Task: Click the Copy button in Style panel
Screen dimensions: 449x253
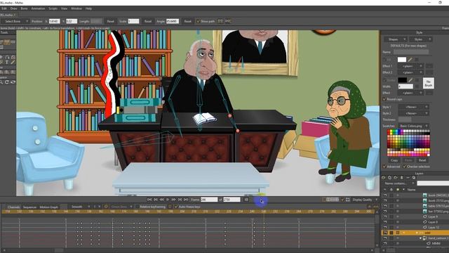Action: pos(394,160)
